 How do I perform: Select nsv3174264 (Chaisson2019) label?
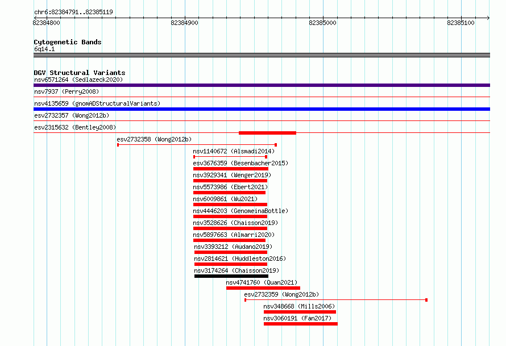click(237, 270)
